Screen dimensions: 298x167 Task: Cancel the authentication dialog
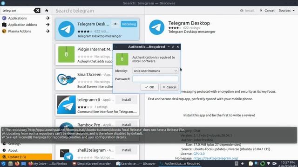tap(169, 87)
